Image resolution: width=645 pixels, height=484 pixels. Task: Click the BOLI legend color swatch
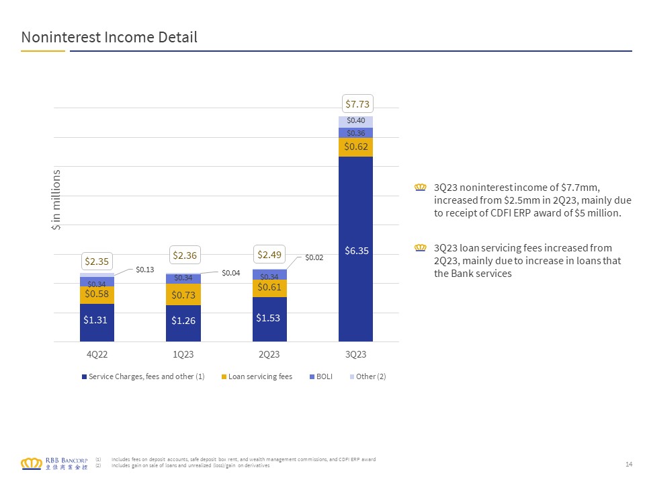coord(312,376)
